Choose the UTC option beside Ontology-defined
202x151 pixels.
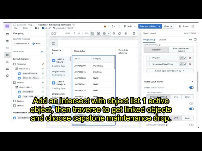[176, 97]
